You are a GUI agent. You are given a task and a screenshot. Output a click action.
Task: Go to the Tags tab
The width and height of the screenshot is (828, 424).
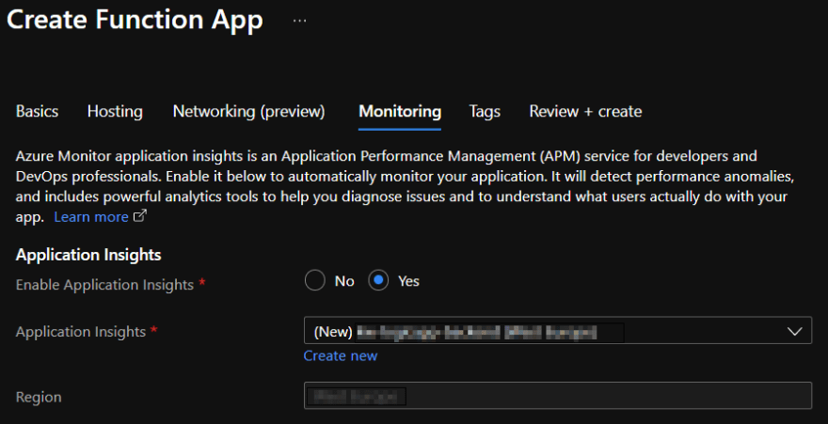(485, 111)
